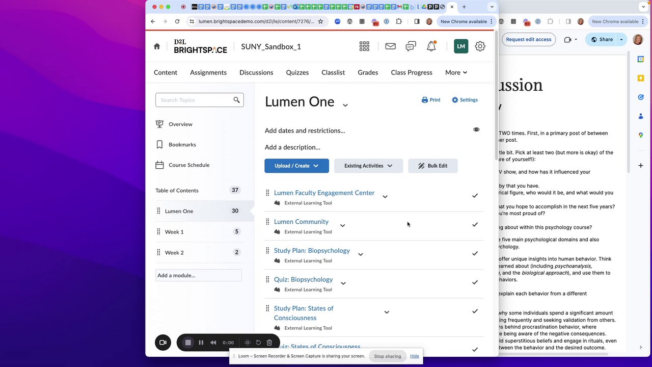Toggle Lumen One module visibility eye
The image size is (652, 367).
coord(476,129)
